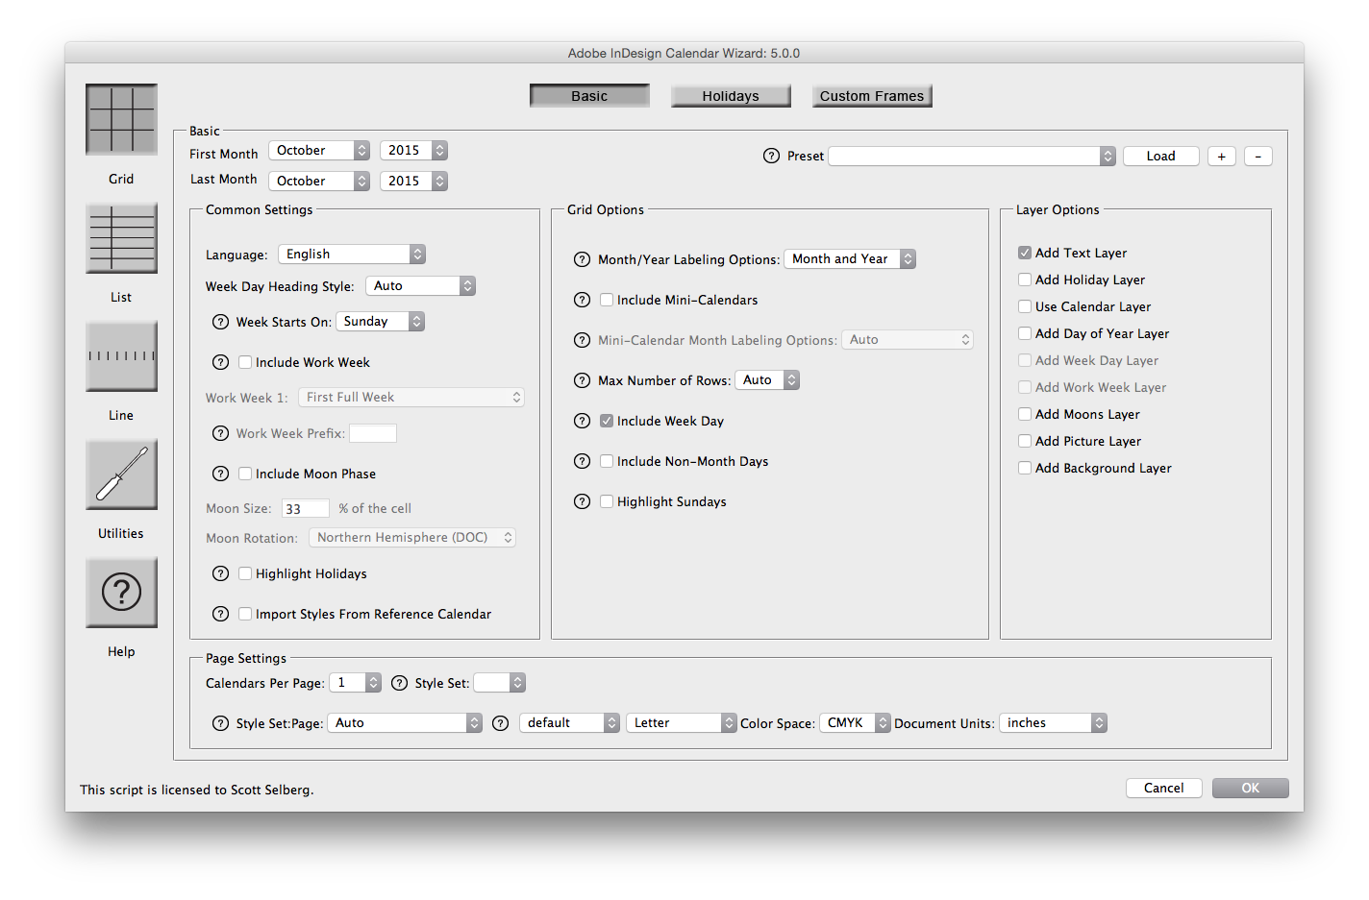This screenshot has height=900, width=1369.
Task: Open the Utilities panel icon
Action: point(121,474)
